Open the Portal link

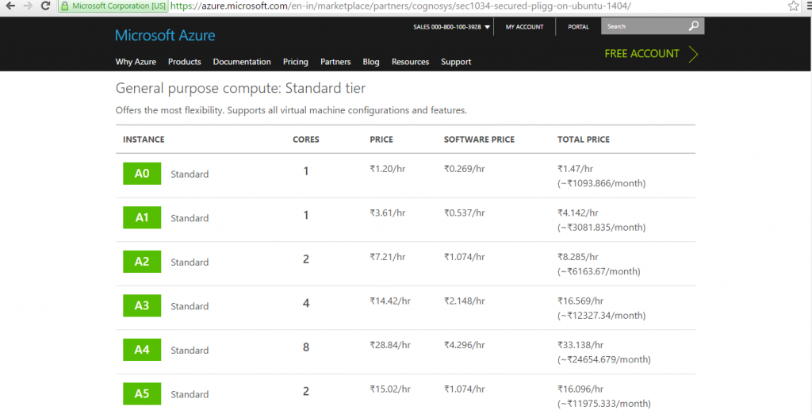[578, 27]
